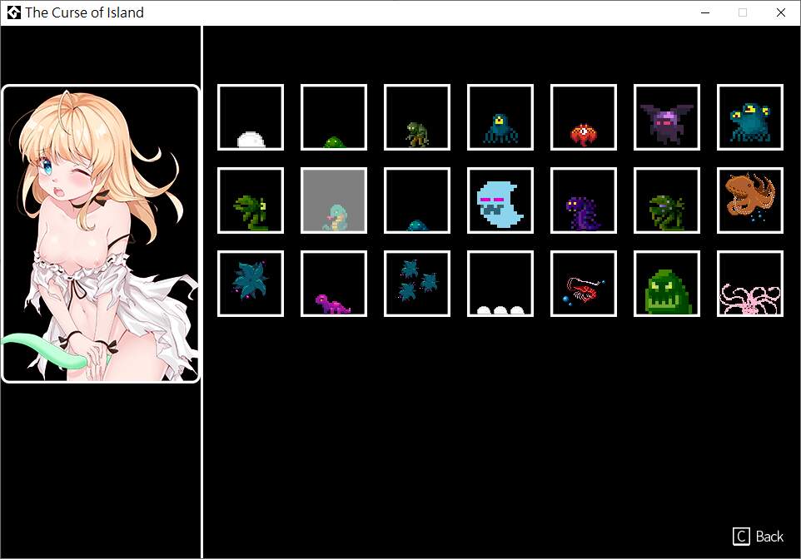Select the red one-eyed crab tile
Image resolution: width=801 pixels, height=559 pixels.
584,117
